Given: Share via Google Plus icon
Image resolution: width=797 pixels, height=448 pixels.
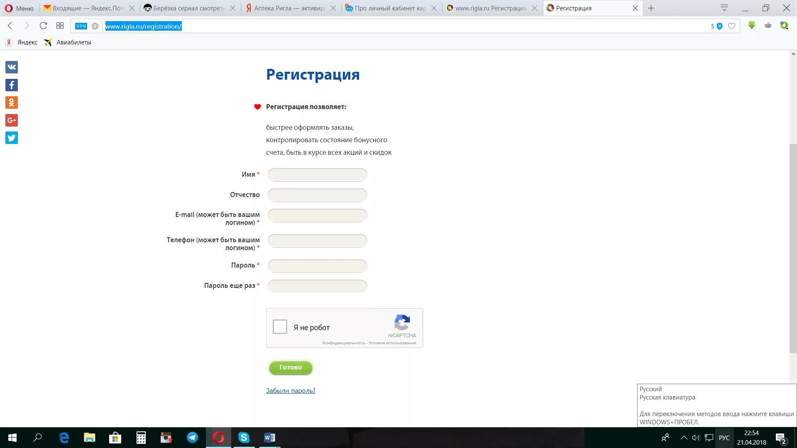Looking at the screenshot, I should pos(12,120).
